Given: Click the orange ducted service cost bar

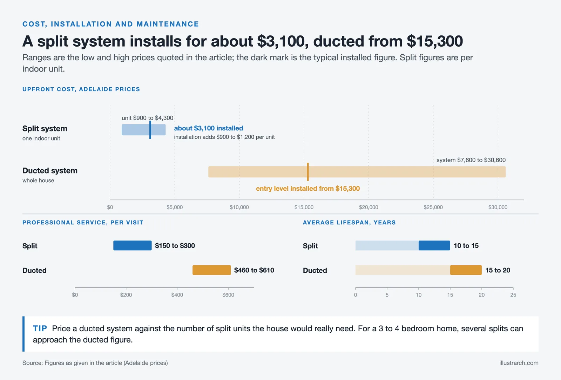Looking at the screenshot, I should coord(211,270).
